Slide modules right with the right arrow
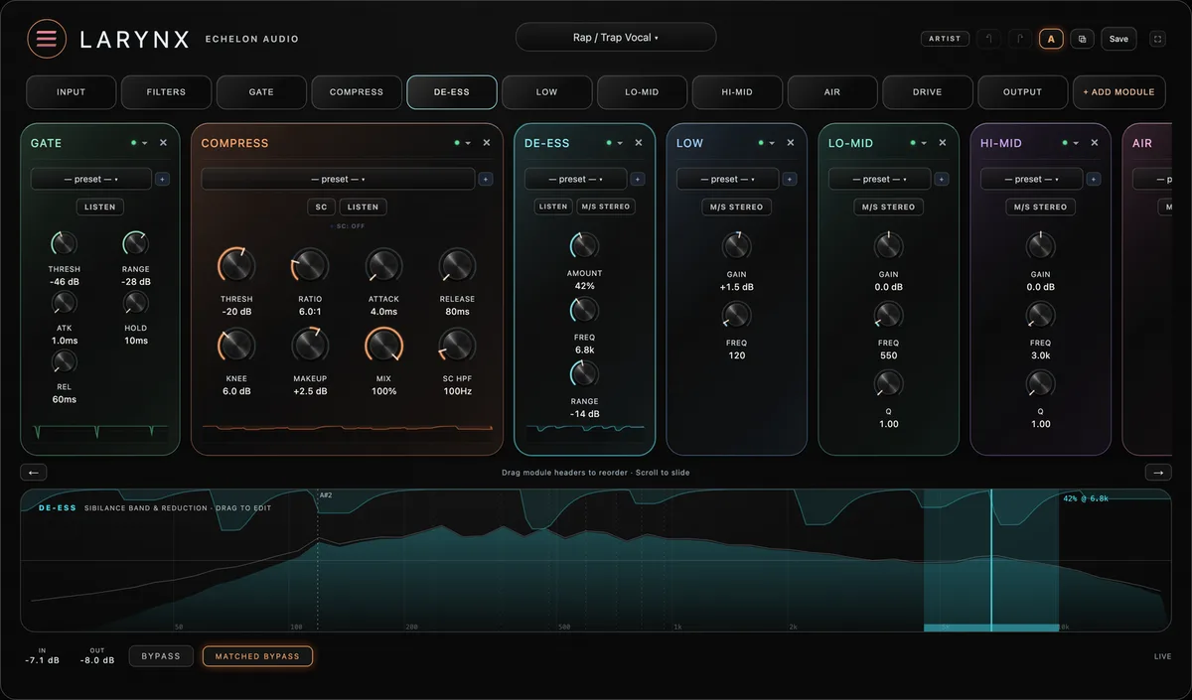 (x=1158, y=473)
